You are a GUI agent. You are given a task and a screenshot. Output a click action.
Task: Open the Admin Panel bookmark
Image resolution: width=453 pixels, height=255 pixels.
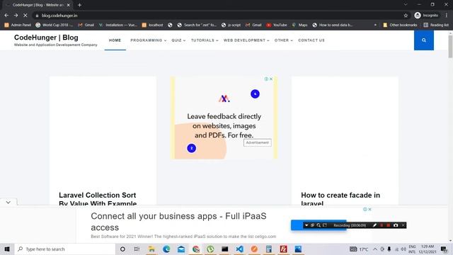pos(18,25)
